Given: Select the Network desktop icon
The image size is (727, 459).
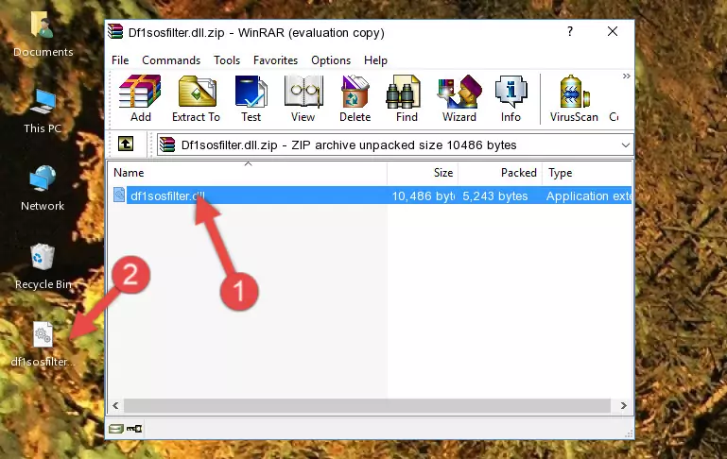Looking at the screenshot, I should click(x=43, y=189).
